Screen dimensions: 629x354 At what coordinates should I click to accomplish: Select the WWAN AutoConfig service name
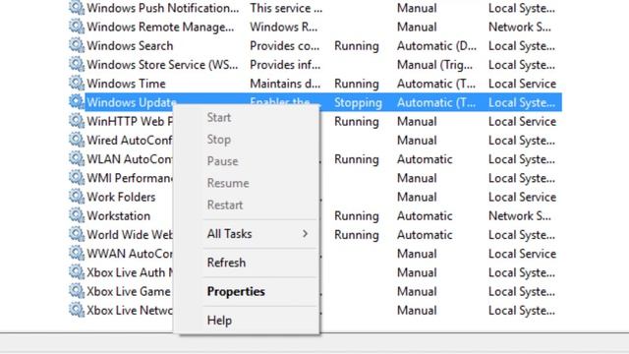point(130,254)
